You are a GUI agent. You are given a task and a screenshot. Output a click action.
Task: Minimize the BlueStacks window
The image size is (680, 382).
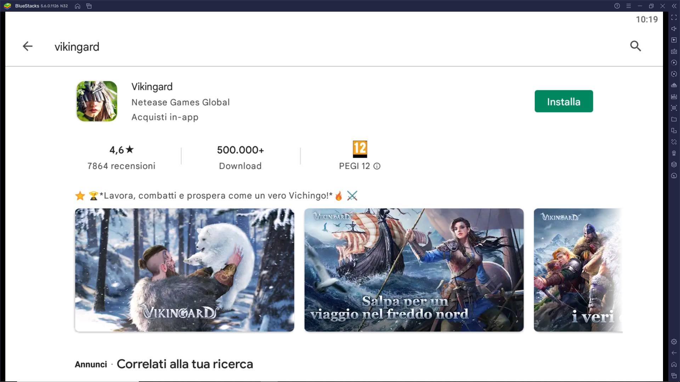pyautogui.click(x=640, y=6)
